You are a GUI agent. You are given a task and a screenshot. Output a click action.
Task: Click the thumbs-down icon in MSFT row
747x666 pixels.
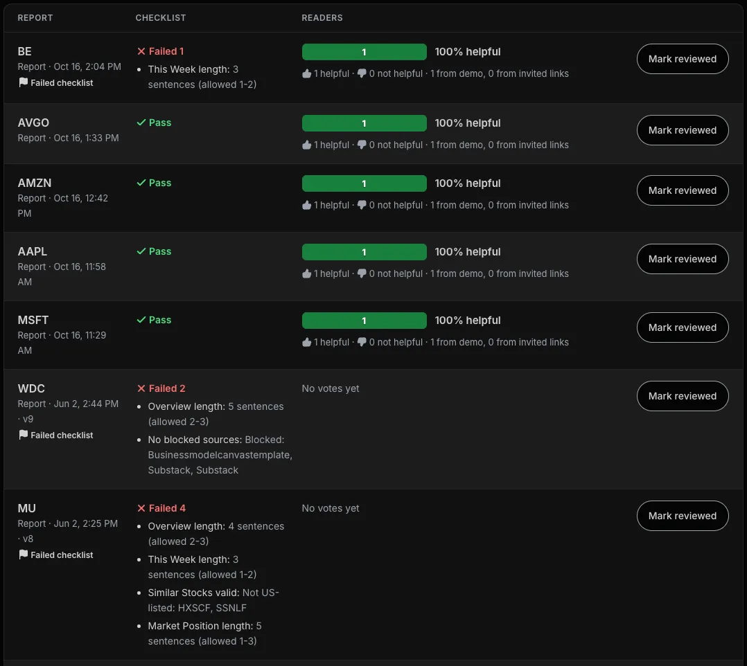click(x=362, y=342)
